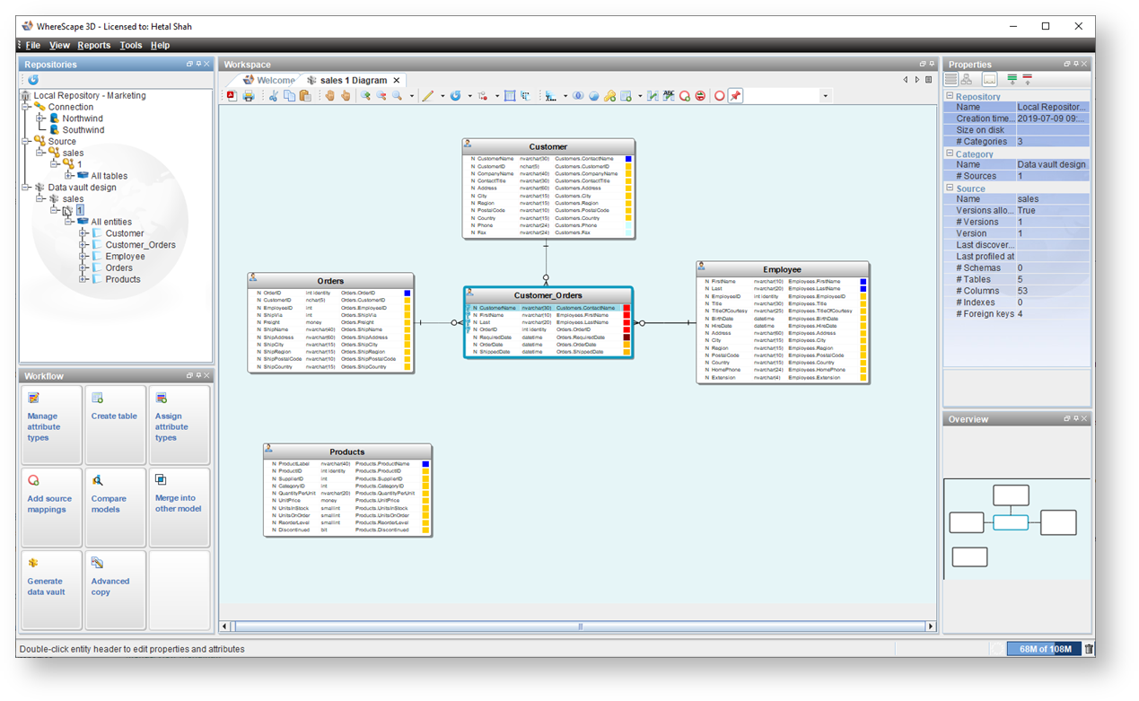Select the cut scissors icon
This screenshot has width=1139, height=701.
273,96
